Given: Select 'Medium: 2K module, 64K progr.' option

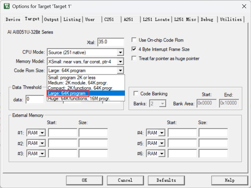Looking at the screenshot, I should click(86, 83).
